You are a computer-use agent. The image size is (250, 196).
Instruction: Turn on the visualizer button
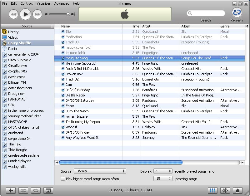point(224,190)
